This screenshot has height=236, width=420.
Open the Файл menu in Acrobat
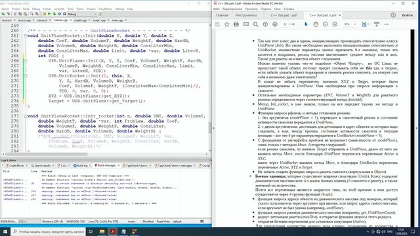click(x=217, y=9)
